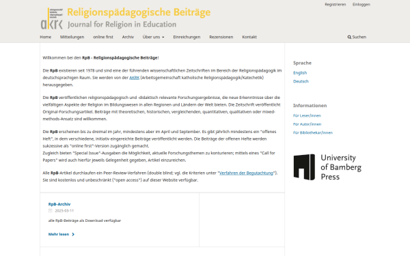The height and width of the screenshot is (256, 410).
Task: Click the date 2025-03-11
Action: click(64, 211)
